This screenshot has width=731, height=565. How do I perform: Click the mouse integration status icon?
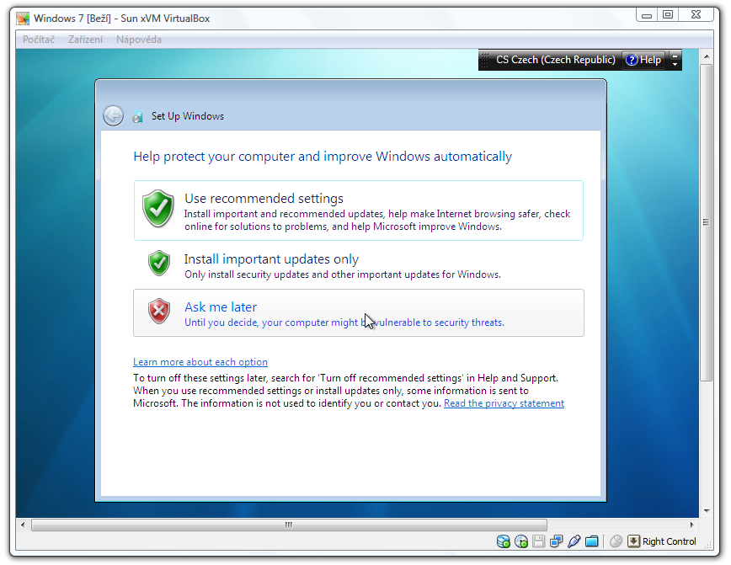click(x=616, y=541)
